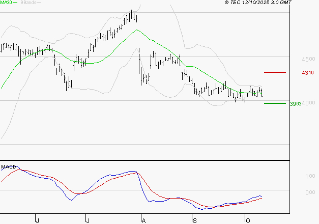Click the 4319 resistance value

tap(308, 73)
